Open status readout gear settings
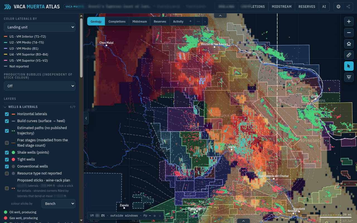This screenshot has height=223, width=357. coord(155,216)
